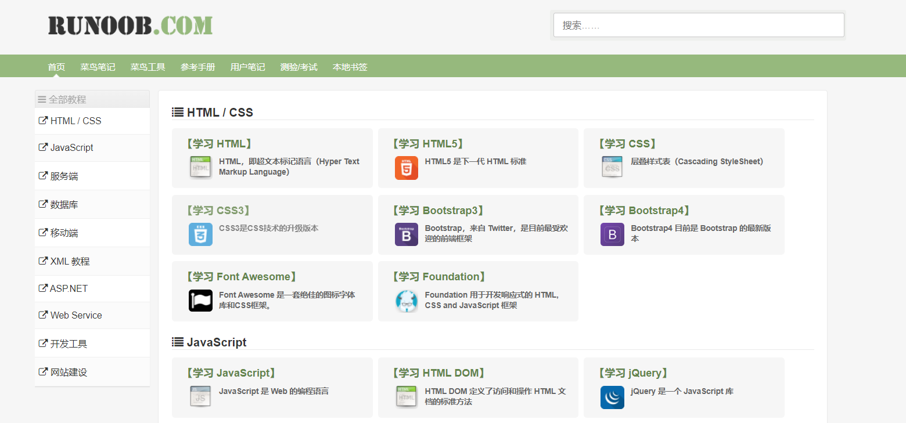Click external-link icon beside 网站建设
906x423 pixels.
point(42,372)
